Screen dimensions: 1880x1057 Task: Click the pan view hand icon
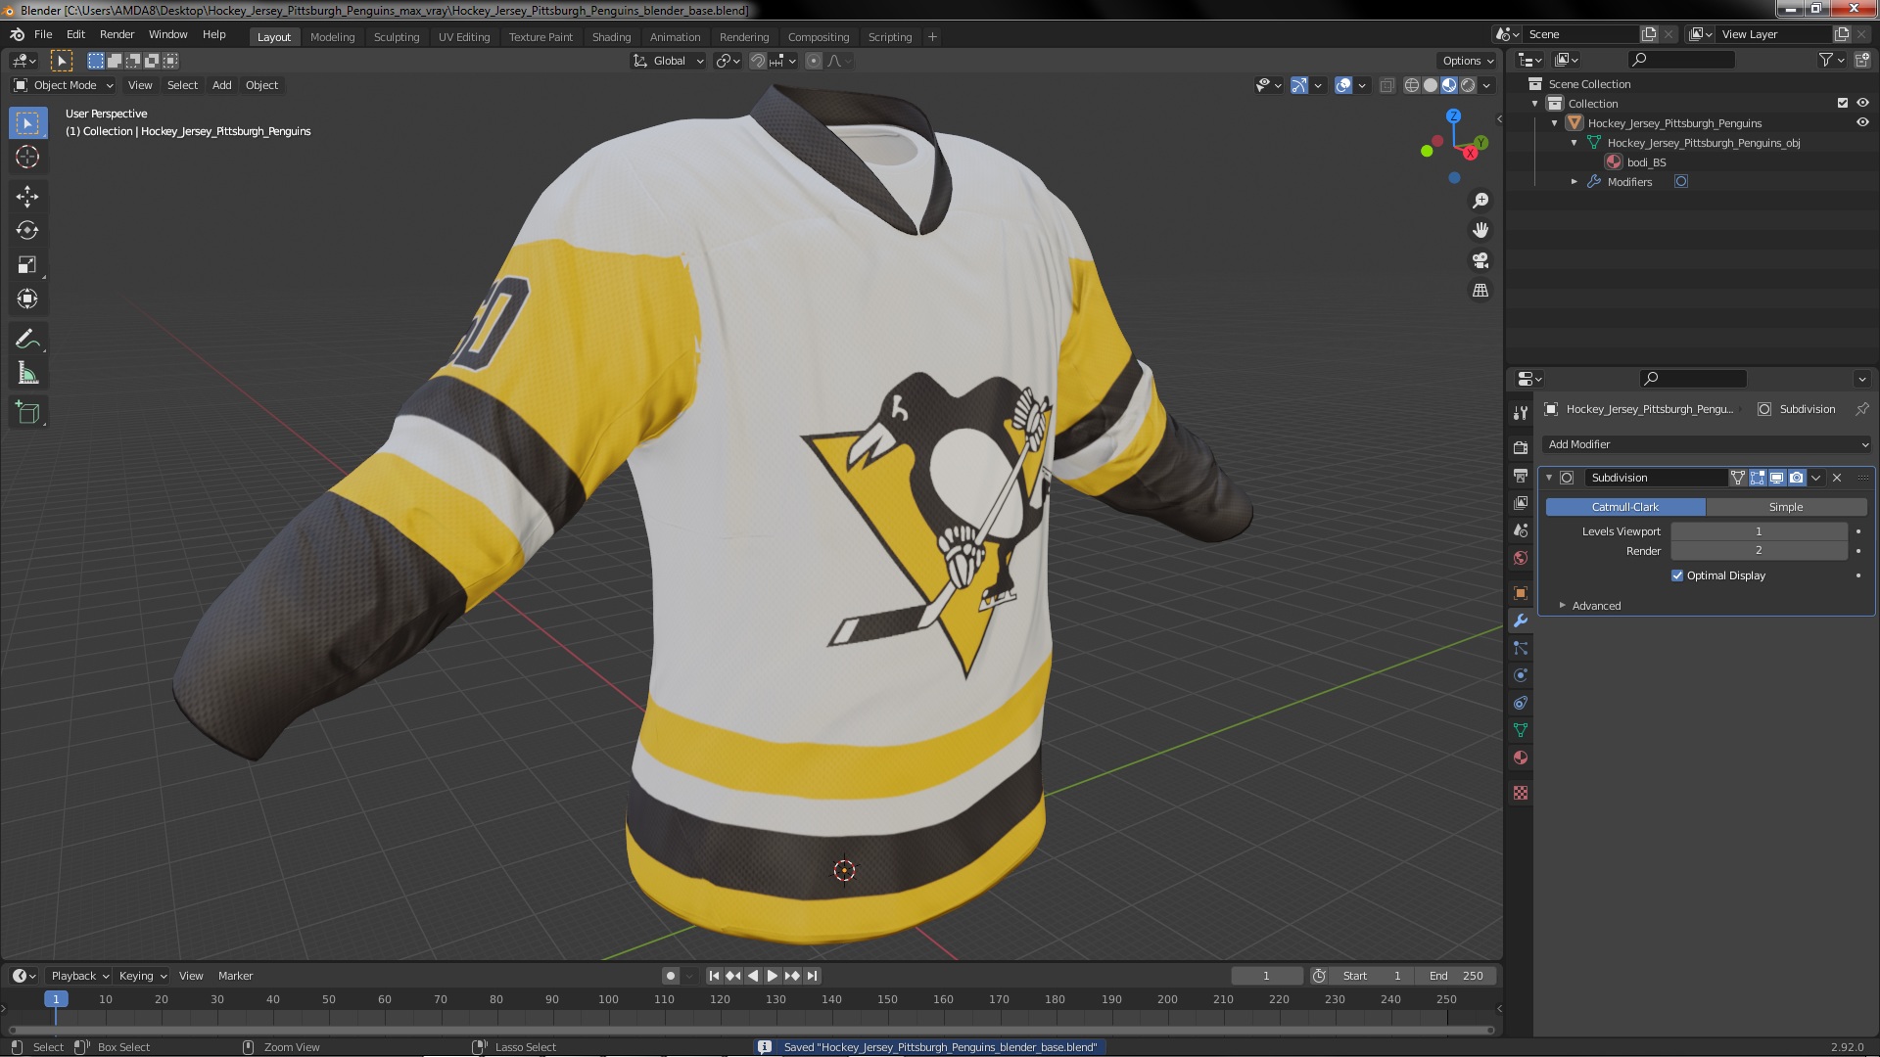click(1480, 230)
